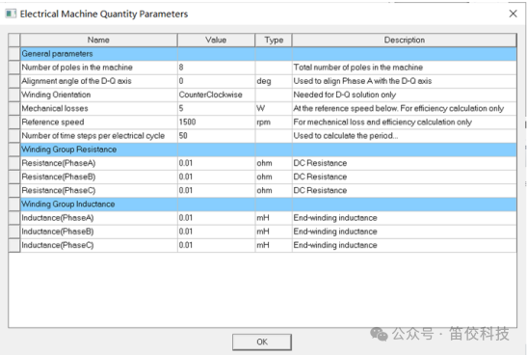Click the 'Mechanical losses' name cell
Image resolution: width=527 pixels, height=355 pixels.
[98, 108]
